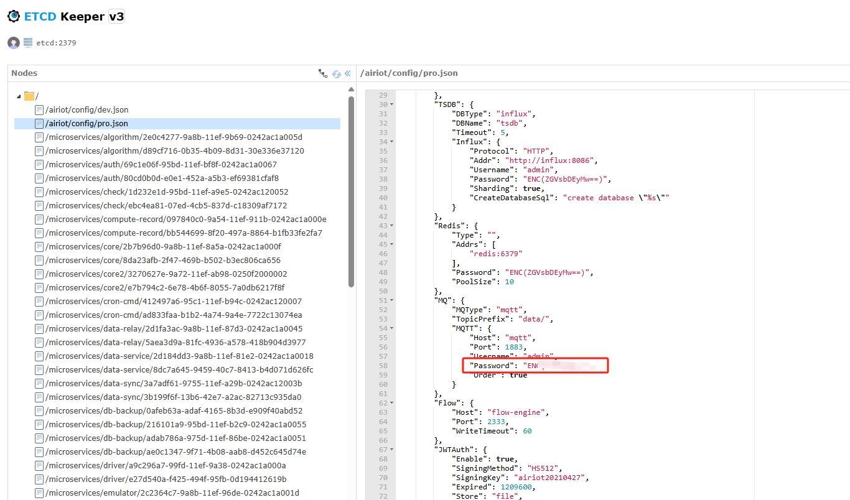Select /microservices/check/ebc4ea81 node

pyautogui.click(x=166, y=206)
